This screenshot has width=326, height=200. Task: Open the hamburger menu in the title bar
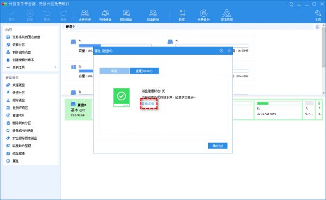click(x=299, y=4)
